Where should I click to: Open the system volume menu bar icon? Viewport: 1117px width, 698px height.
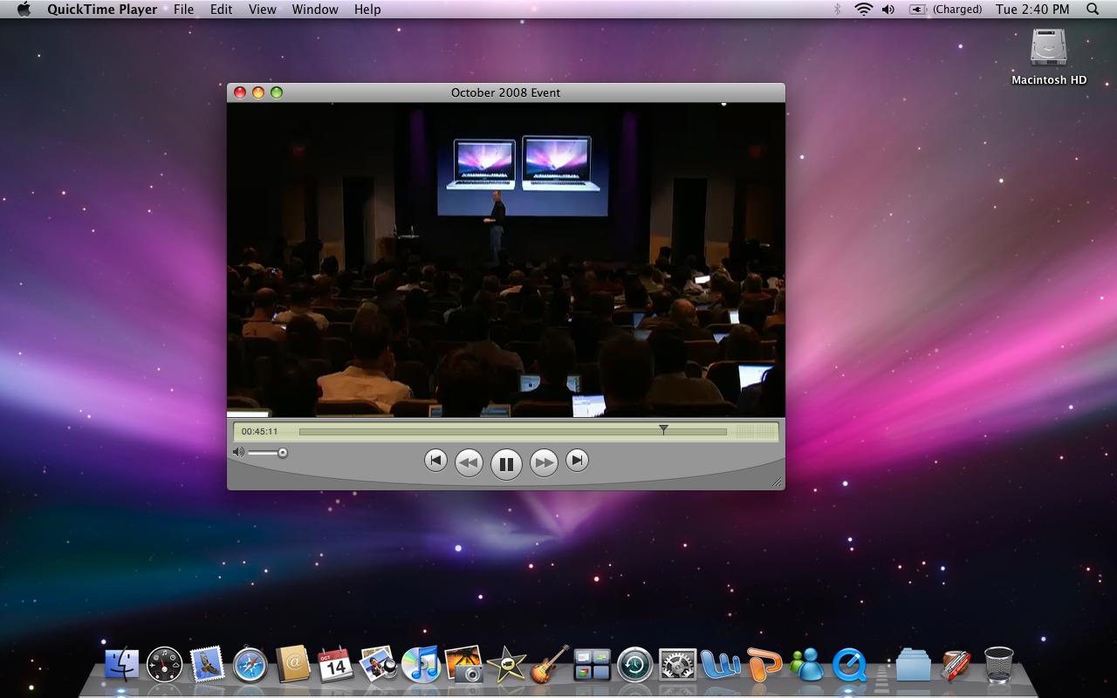click(888, 10)
